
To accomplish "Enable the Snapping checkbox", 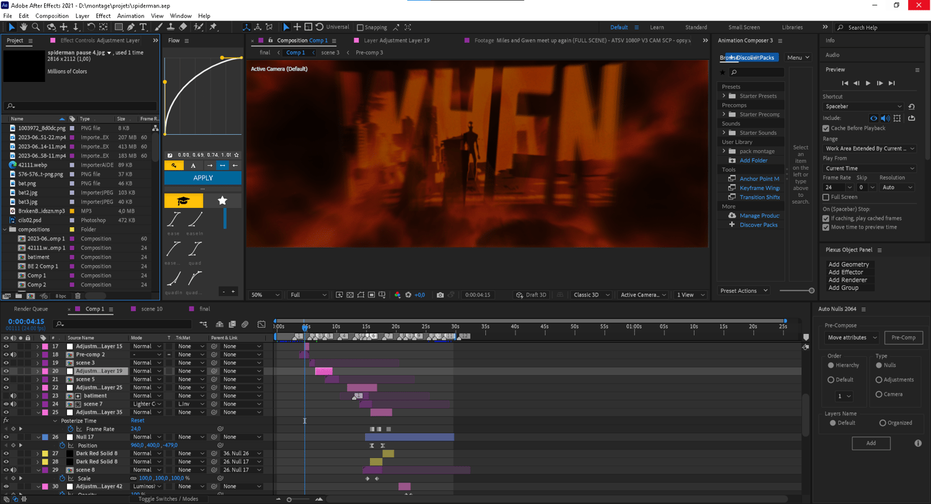I will (x=361, y=27).
